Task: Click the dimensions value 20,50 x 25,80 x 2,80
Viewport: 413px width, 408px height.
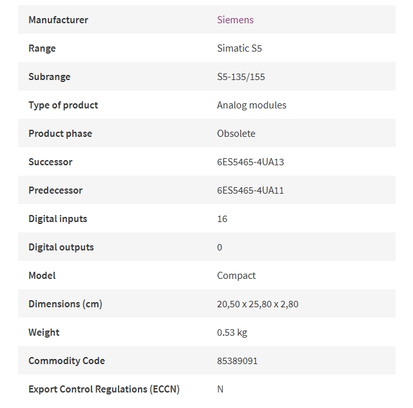Action: [x=258, y=304]
